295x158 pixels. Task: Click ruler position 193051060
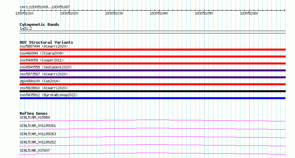249,13
